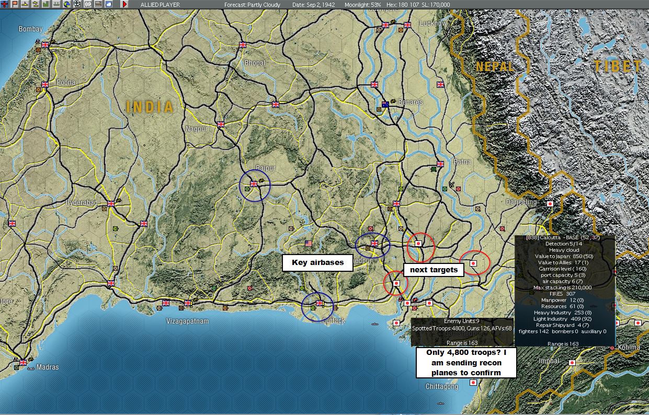Screen dimensions: 649x415
Task: Click the aircraft unit icon beside Hyderabad flag
Action: coord(119,200)
